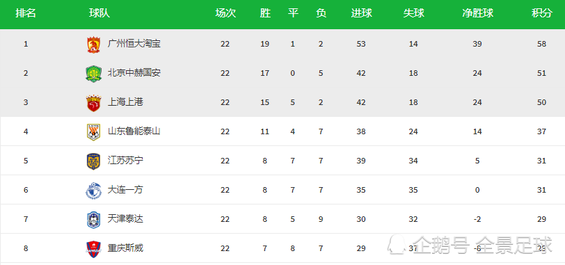Screen dimensions: 565x265
Task: Open the 重庆斯威 team name link
Action: coord(125,248)
